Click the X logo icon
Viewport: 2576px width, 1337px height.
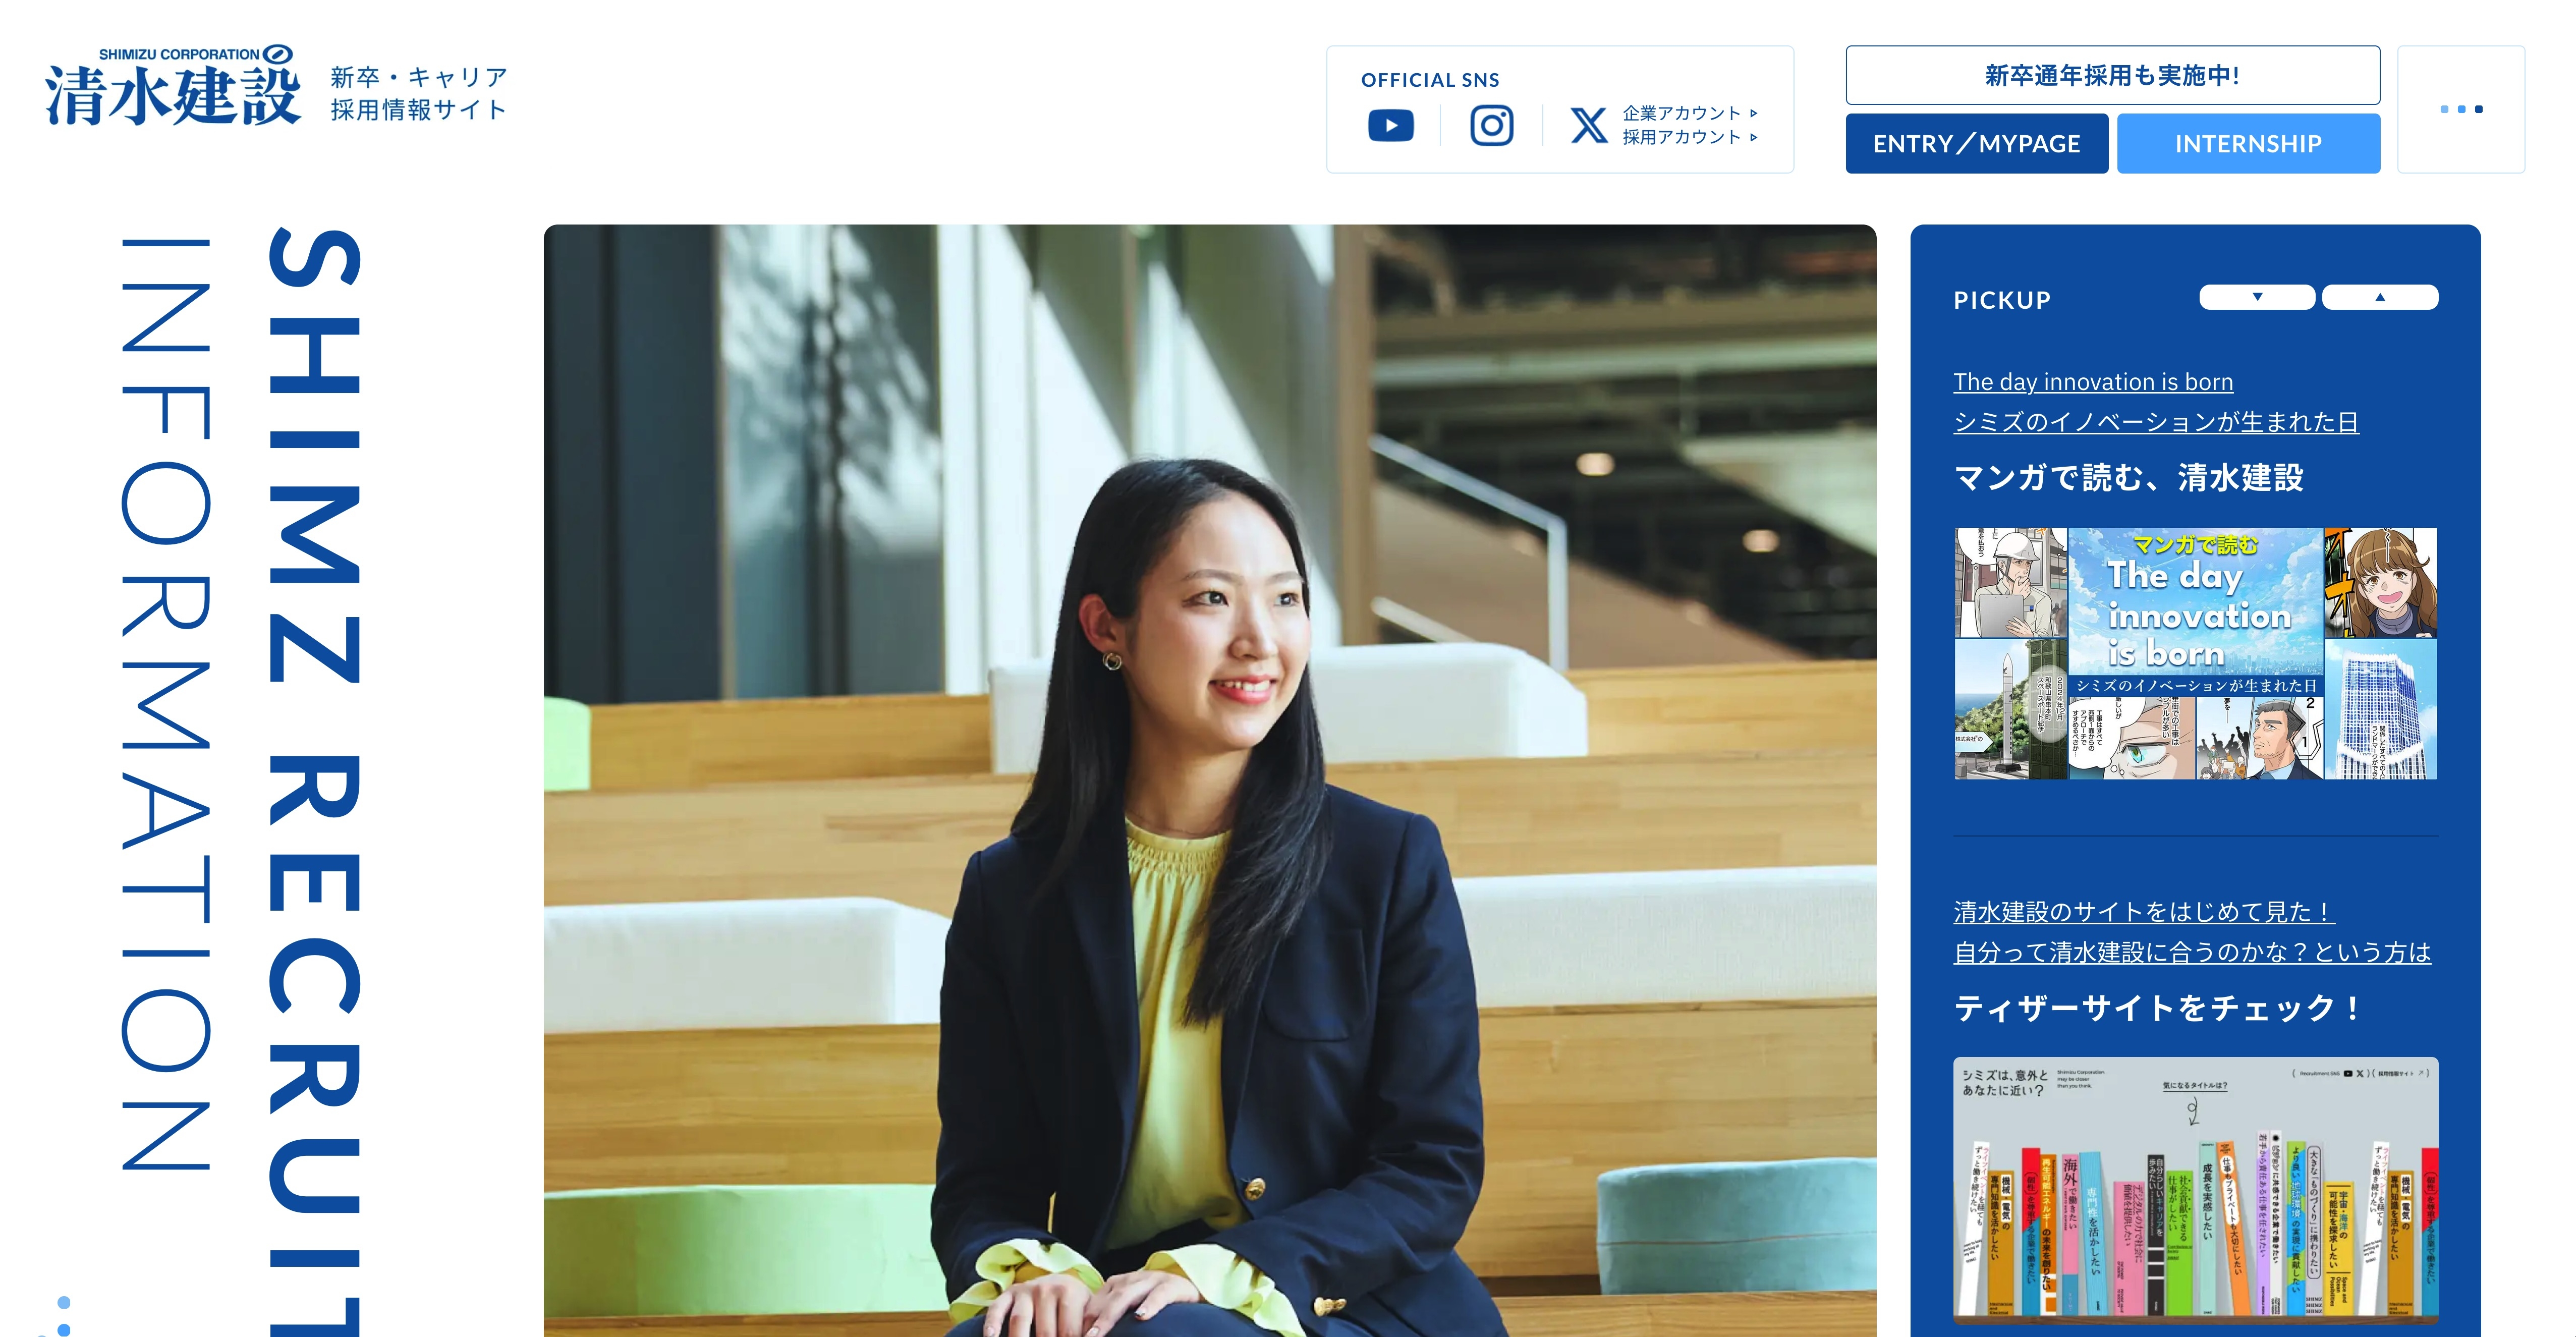pos(1588,126)
